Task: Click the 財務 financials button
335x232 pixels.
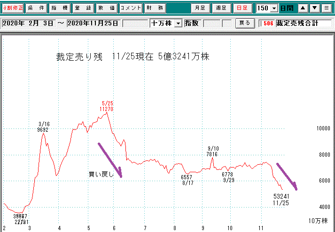Action: pyautogui.click(x=153, y=8)
